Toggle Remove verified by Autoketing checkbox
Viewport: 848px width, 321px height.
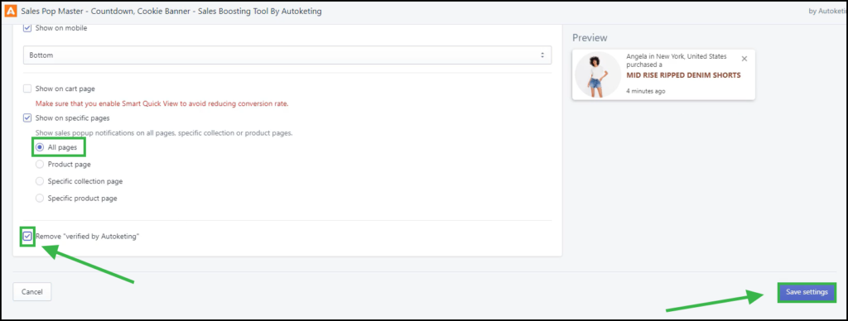pos(27,236)
